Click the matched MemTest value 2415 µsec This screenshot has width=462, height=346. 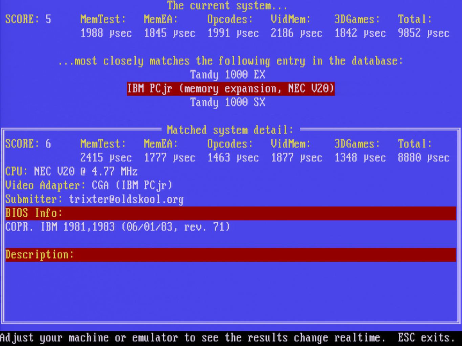[x=106, y=158]
